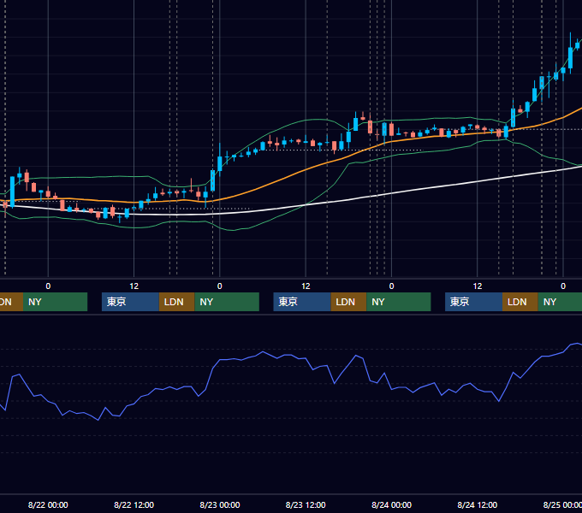Click the NY session block starting 8/23 evening

399,302
